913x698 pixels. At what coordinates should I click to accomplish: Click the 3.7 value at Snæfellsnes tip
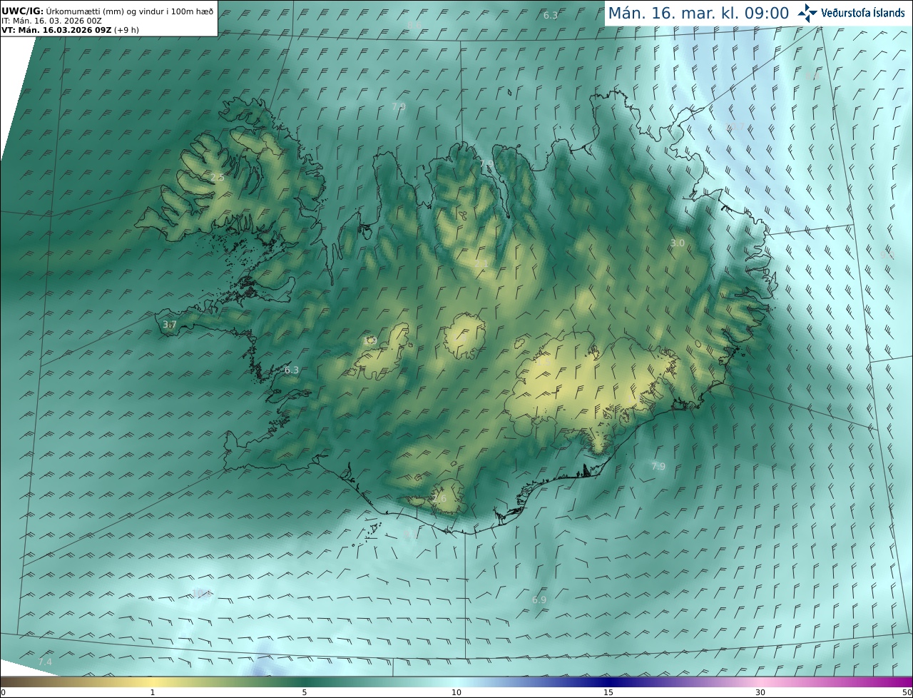(169, 325)
